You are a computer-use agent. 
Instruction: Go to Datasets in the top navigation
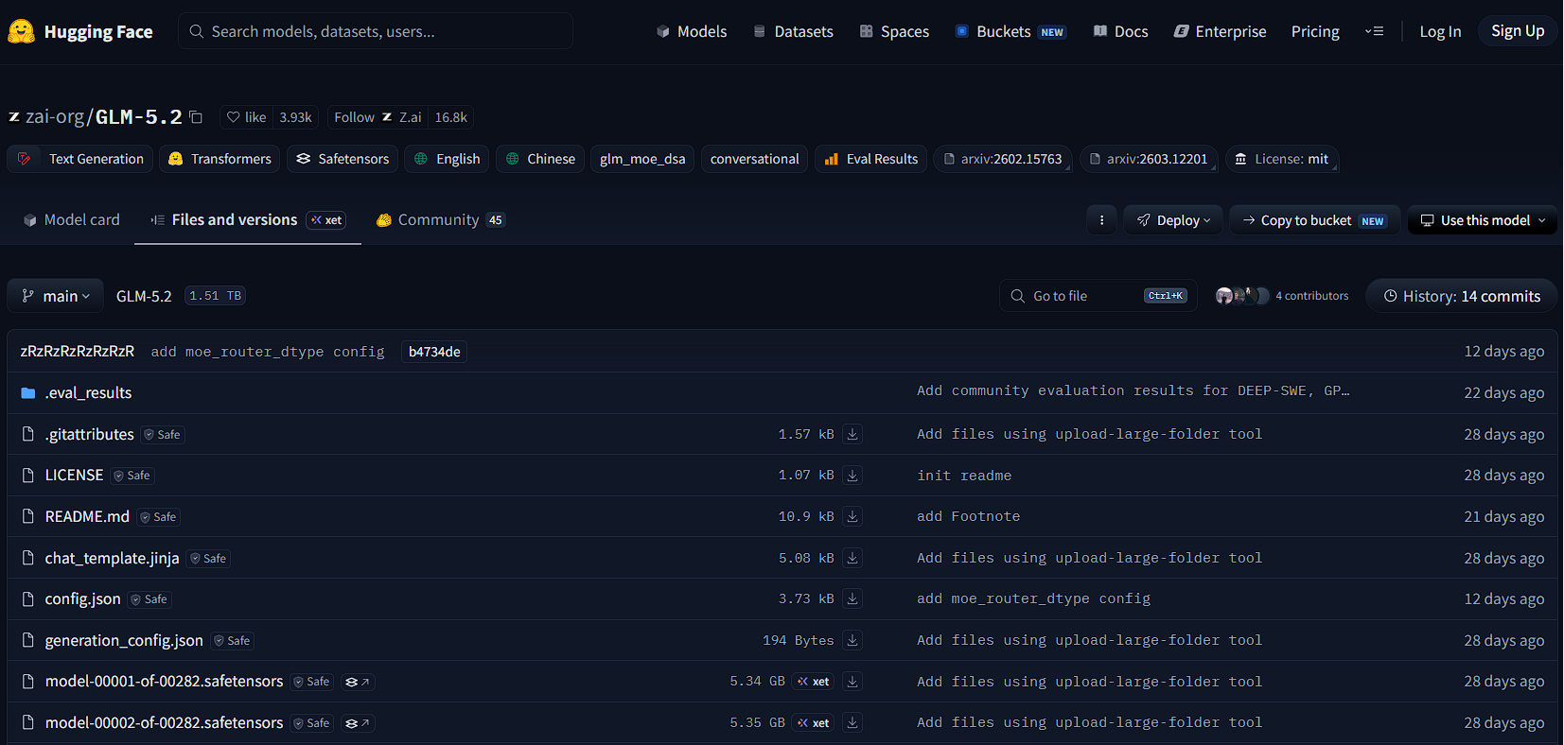[793, 31]
